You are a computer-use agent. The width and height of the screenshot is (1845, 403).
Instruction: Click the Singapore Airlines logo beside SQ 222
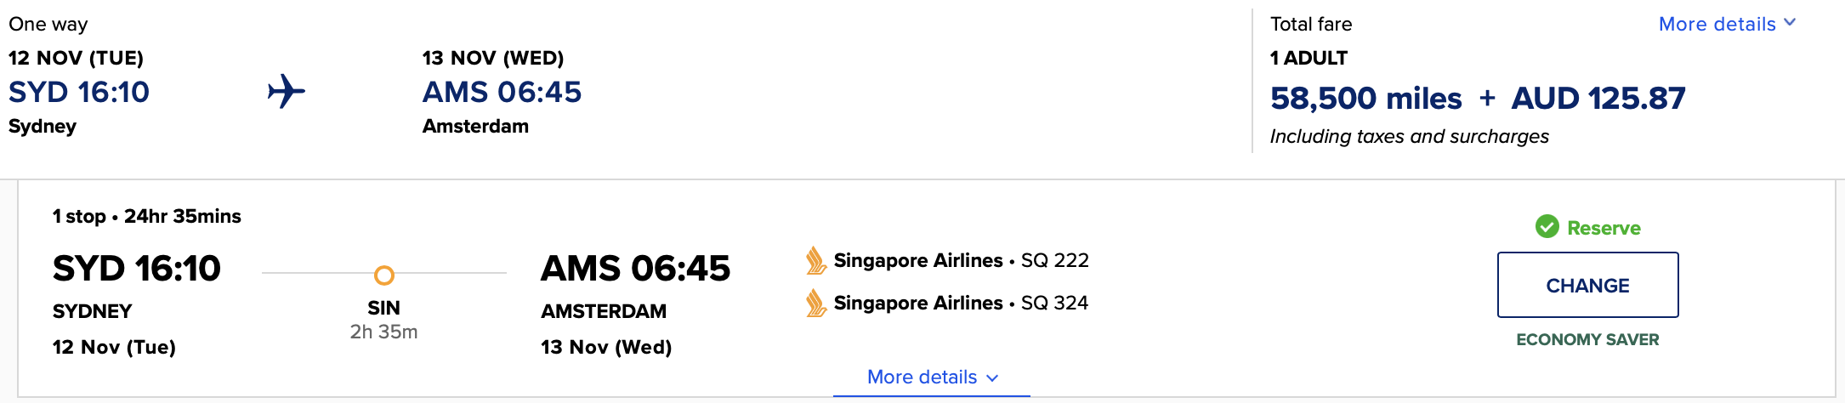[816, 260]
